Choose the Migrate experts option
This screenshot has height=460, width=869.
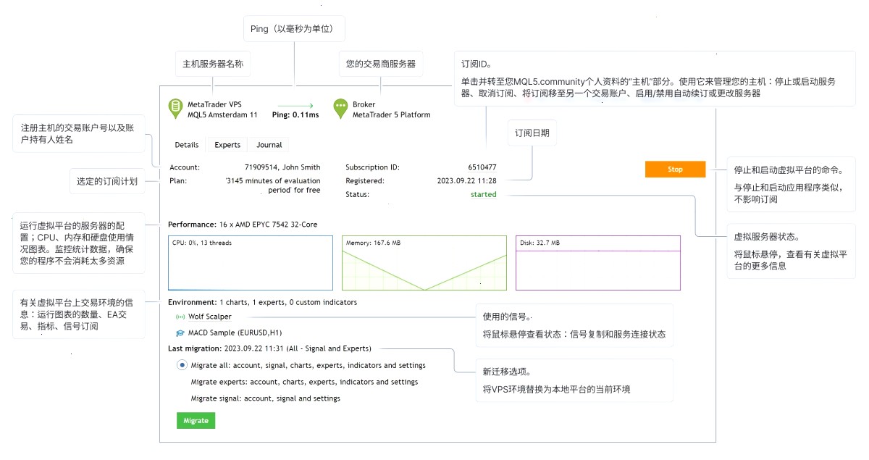[304, 382]
